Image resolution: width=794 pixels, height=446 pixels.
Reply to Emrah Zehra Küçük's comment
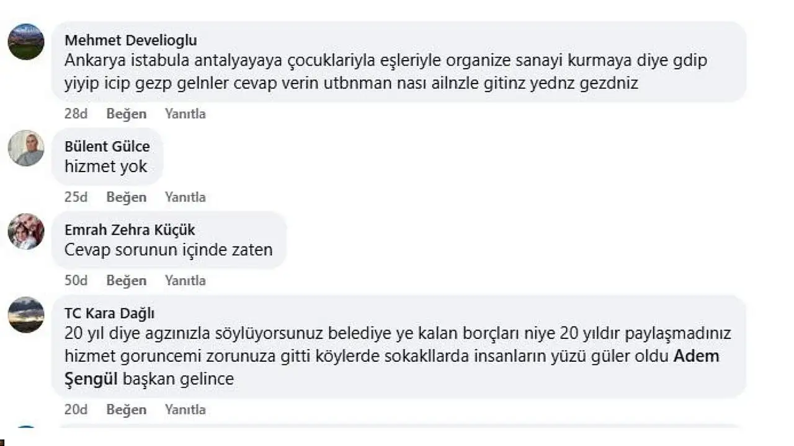(185, 281)
